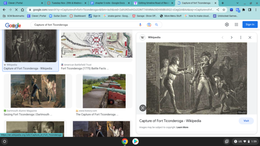
Task: Open Guitar Zoom bookmark
Action: (58, 16)
